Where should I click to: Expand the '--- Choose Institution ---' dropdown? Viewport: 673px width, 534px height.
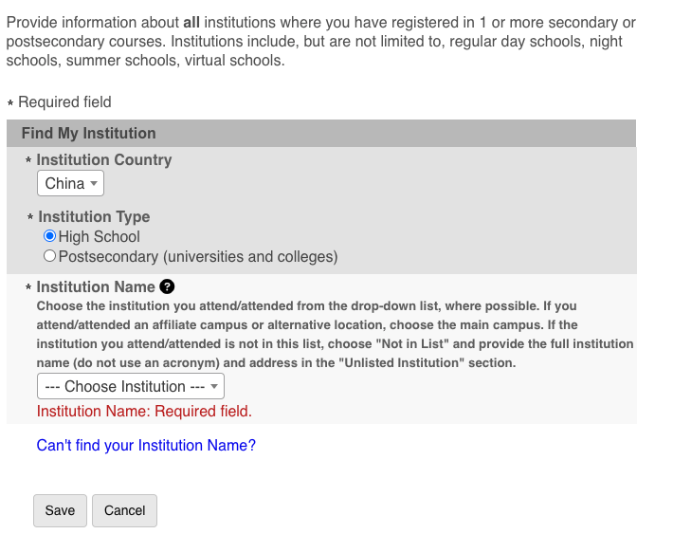coord(130,386)
